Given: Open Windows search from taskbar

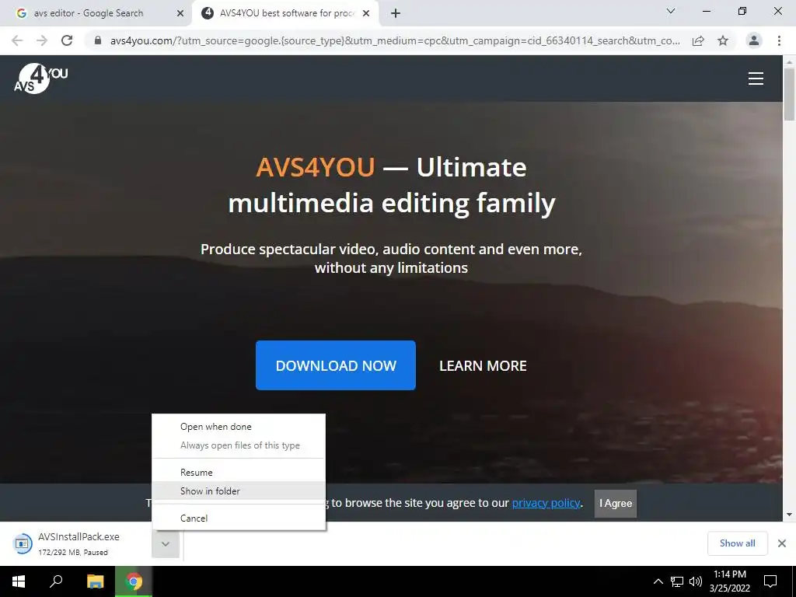Looking at the screenshot, I should click(56, 581).
